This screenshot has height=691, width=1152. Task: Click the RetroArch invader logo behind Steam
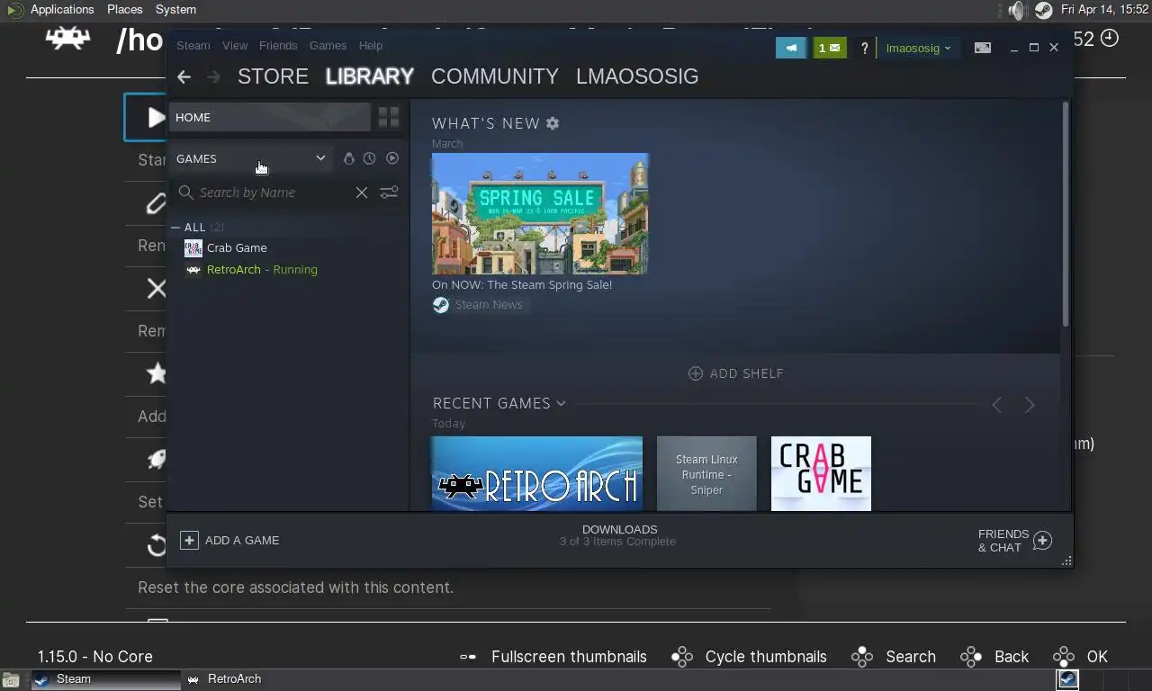pos(67,39)
